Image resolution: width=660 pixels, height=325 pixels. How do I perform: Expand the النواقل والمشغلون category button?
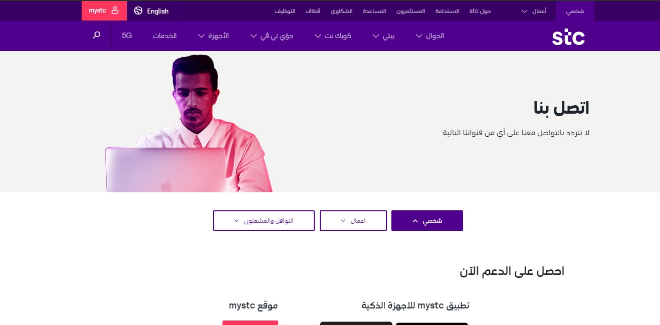(x=264, y=221)
